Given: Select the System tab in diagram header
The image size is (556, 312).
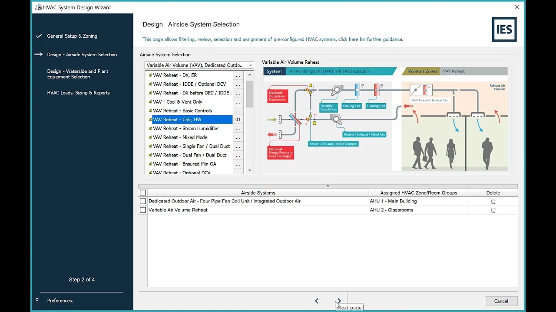Looking at the screenshot, I should (x=274, y=71).
